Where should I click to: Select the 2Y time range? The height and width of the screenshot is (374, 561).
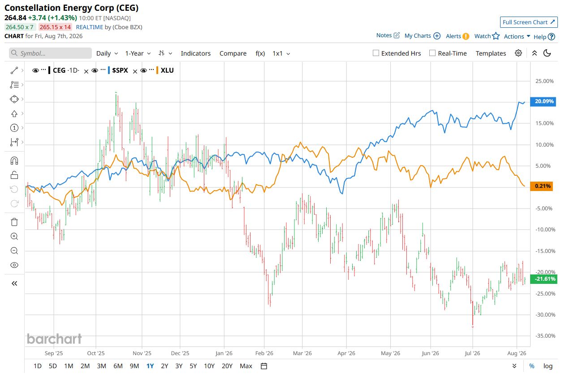click(164, 366)
